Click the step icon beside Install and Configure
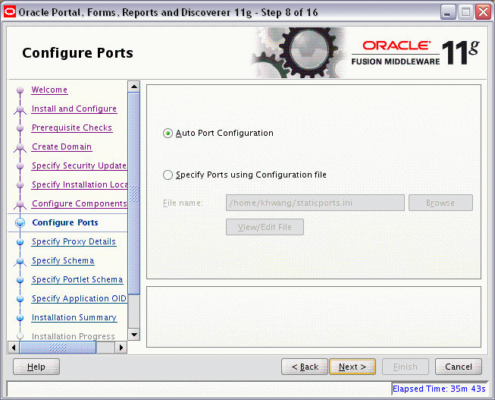Image resolution: width=495 pixels, height=400 pixels. coord(20,110)
